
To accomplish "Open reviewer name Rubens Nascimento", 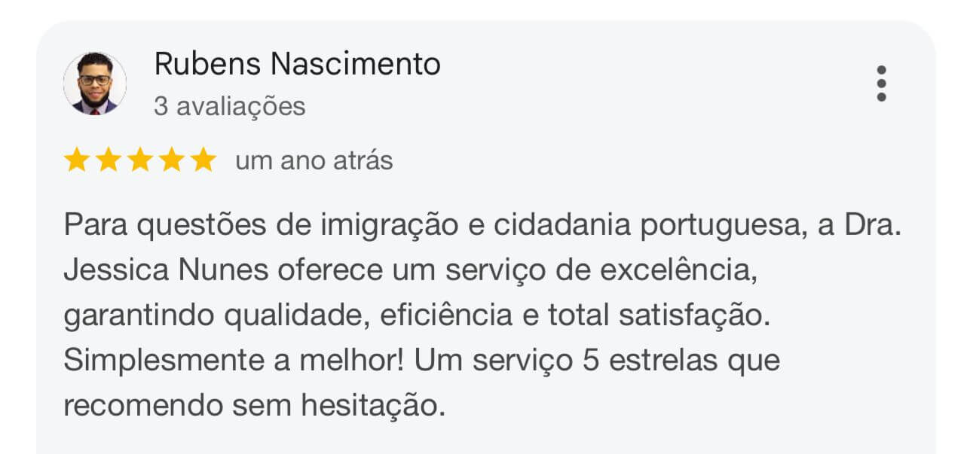I will coord(297,65).
